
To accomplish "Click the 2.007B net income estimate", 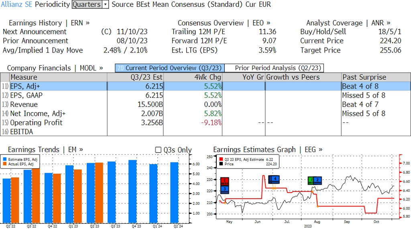I will coord(152,114).
